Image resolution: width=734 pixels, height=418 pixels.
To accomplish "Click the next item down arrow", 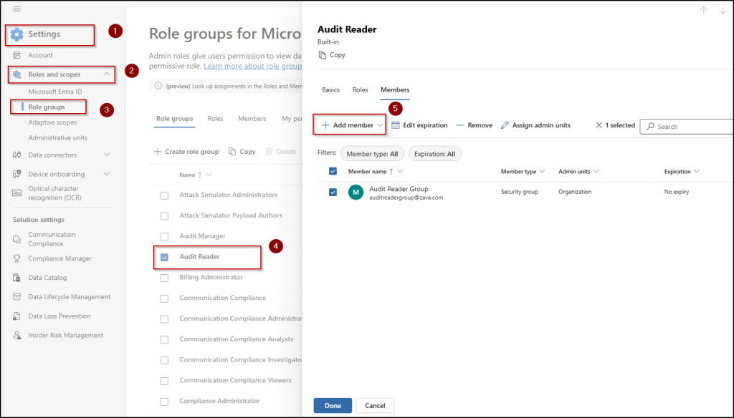I will [x=723, y=11].
